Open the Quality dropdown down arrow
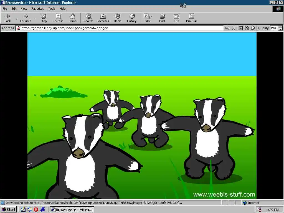The width and height of the screenshot is (284, 213). click(x=281, y=29)
